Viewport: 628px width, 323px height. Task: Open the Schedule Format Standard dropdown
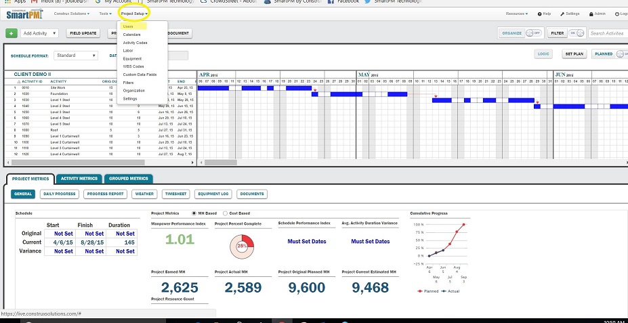pyautogui.click(x=76, y=56)
